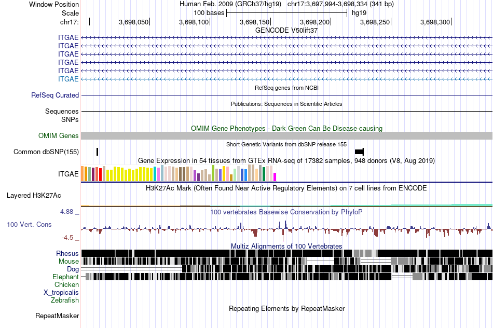Click the '100 Vert. Cons' label
The height and width of the screenshot is (328, 493).
pyautogui.click(x=29, y=225)
